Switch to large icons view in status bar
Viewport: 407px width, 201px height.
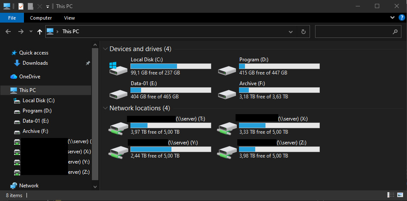coord(399,195)
